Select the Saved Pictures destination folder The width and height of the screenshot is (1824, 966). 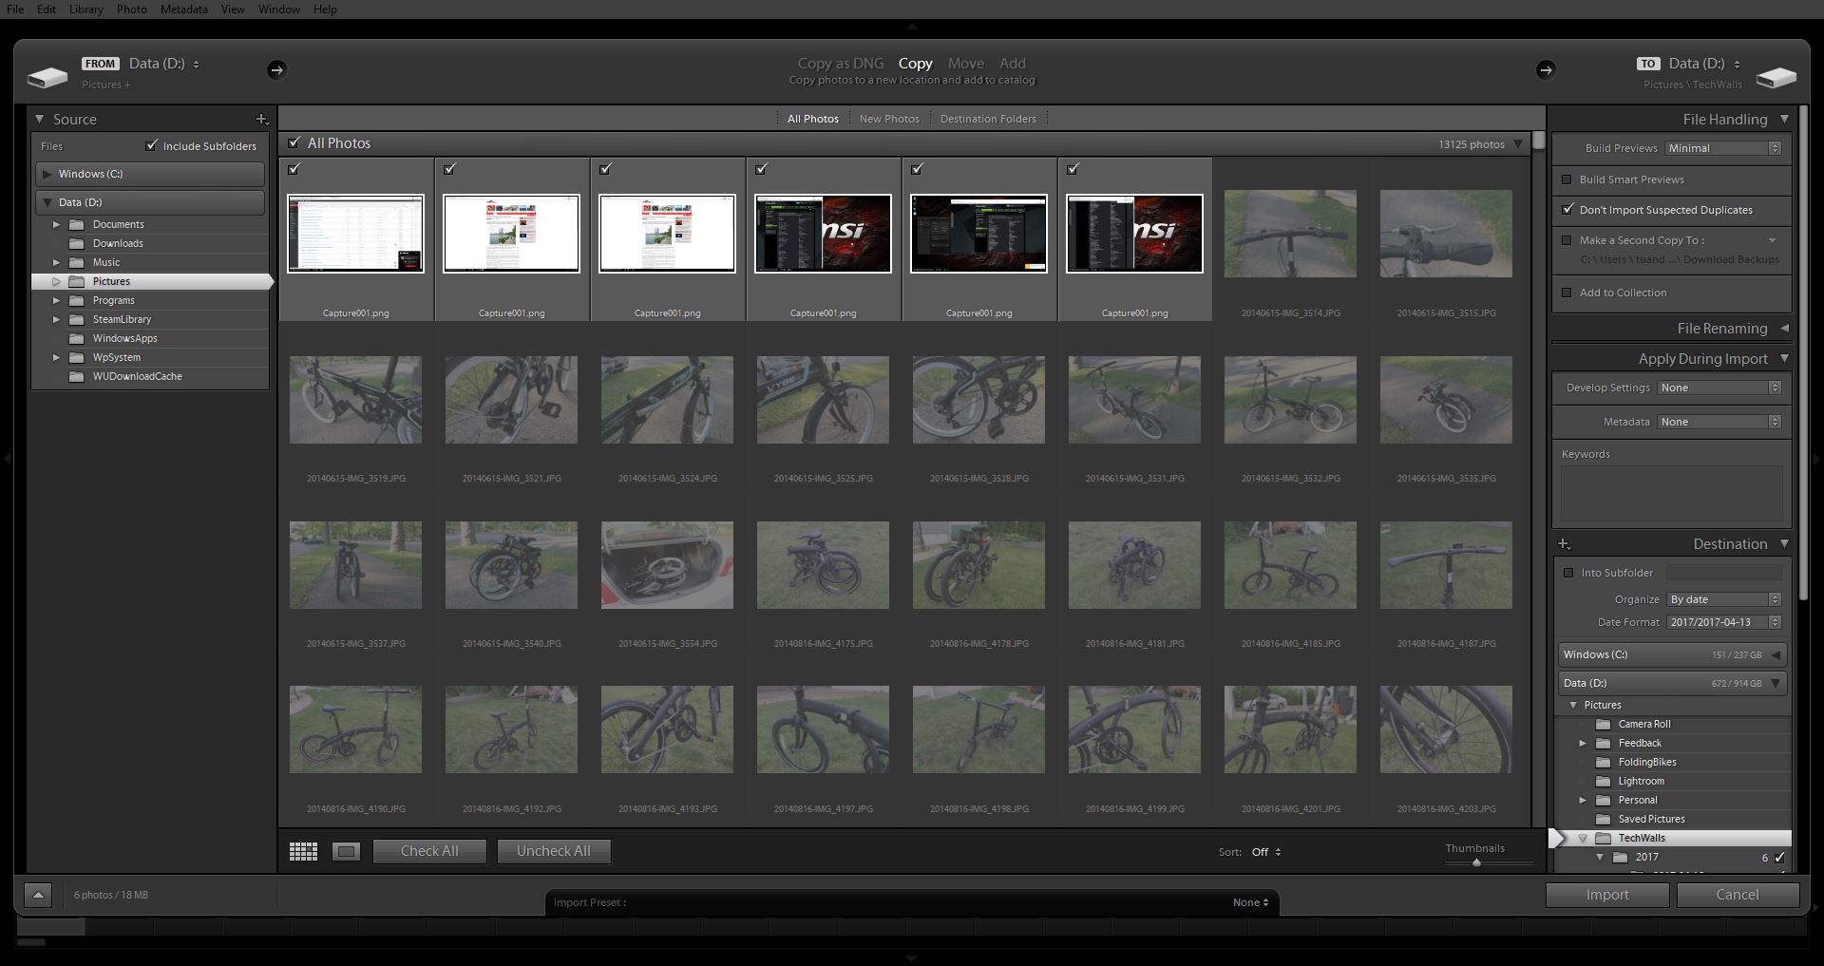[x=1651, y=819]
